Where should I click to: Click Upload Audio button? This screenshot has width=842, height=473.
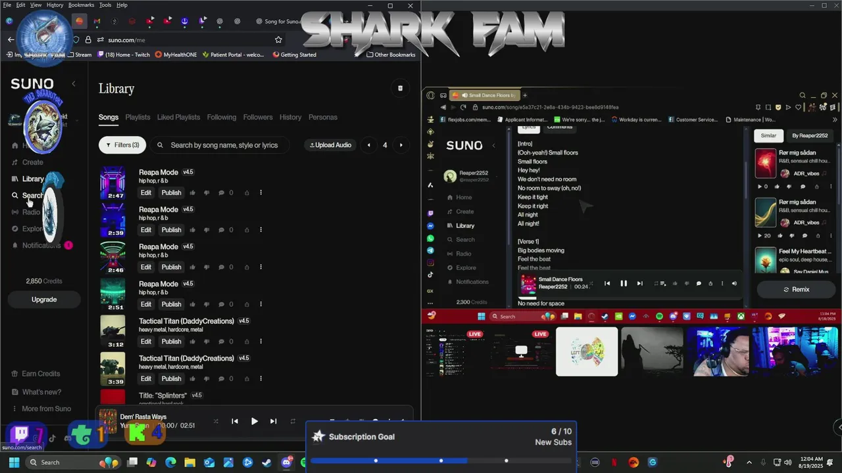pos(331,145)
